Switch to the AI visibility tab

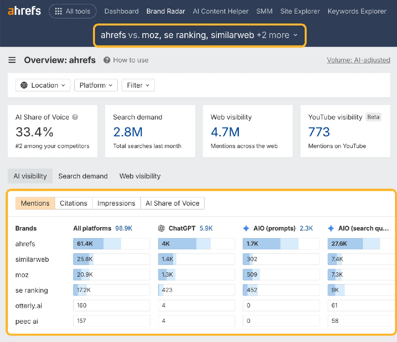pos(30,176)
